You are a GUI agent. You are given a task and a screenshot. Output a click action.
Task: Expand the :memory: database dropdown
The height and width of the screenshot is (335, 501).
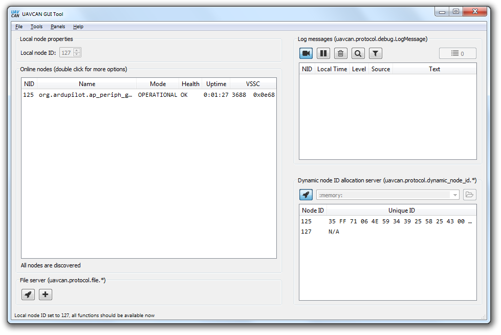455,195
